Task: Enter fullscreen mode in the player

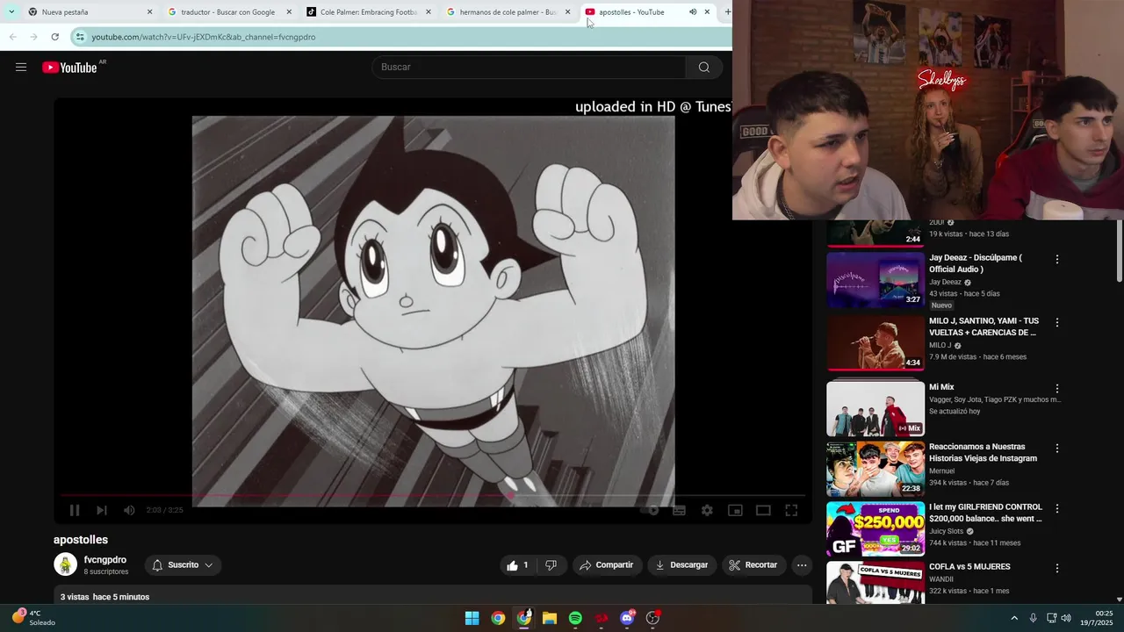Action: tap(791, 510)
